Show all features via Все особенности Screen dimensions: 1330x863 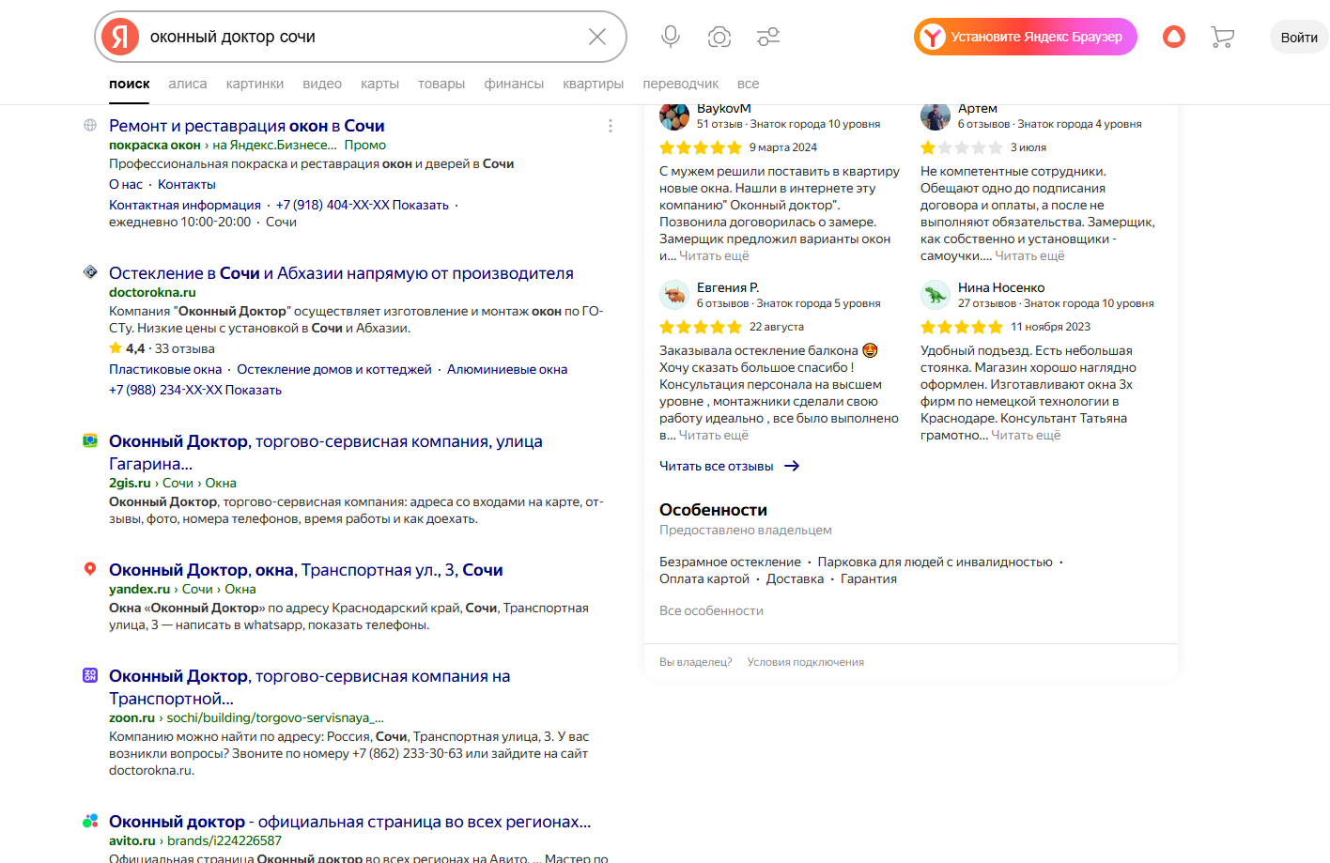pos(711,610)
